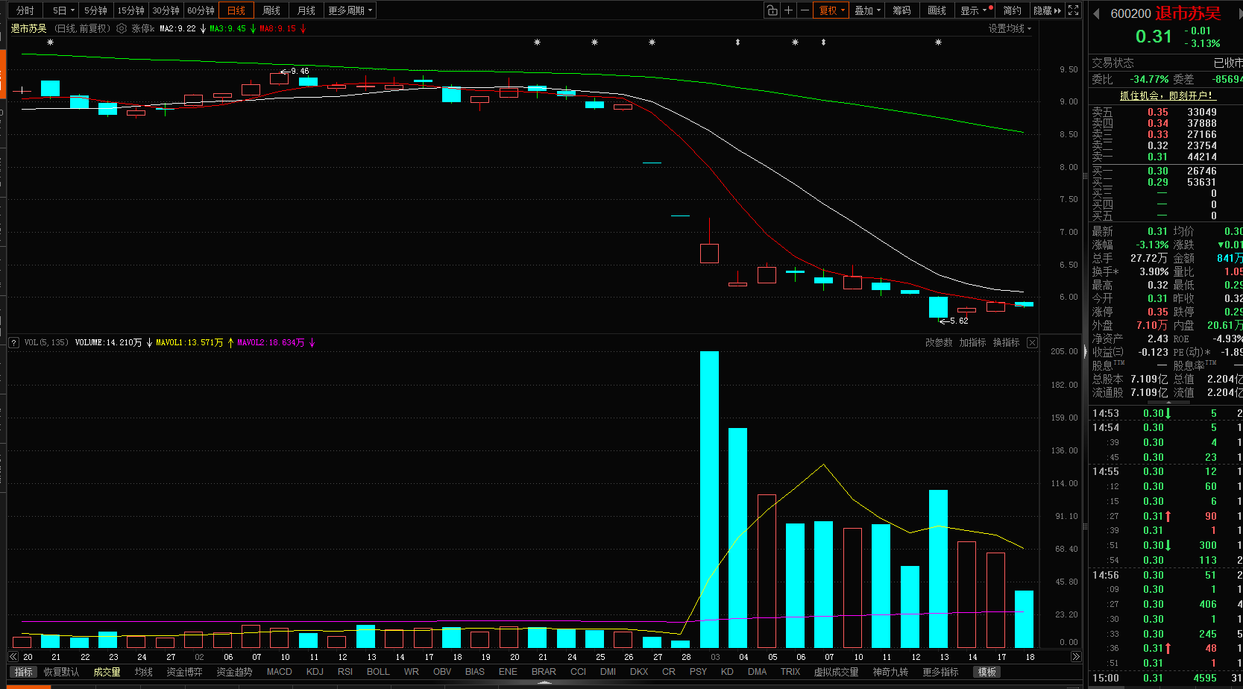Click the 抓住机会，即刻开户 link
1243x689 pixels.
point(1168,95)
